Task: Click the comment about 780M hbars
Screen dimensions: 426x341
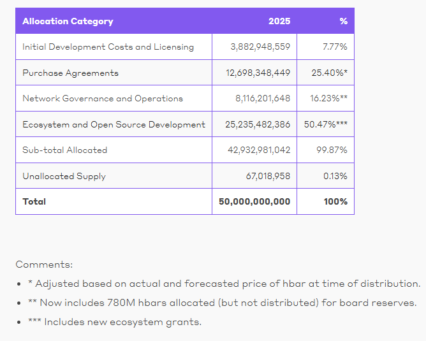Action: pyautogui.click(x=222, y=303)
